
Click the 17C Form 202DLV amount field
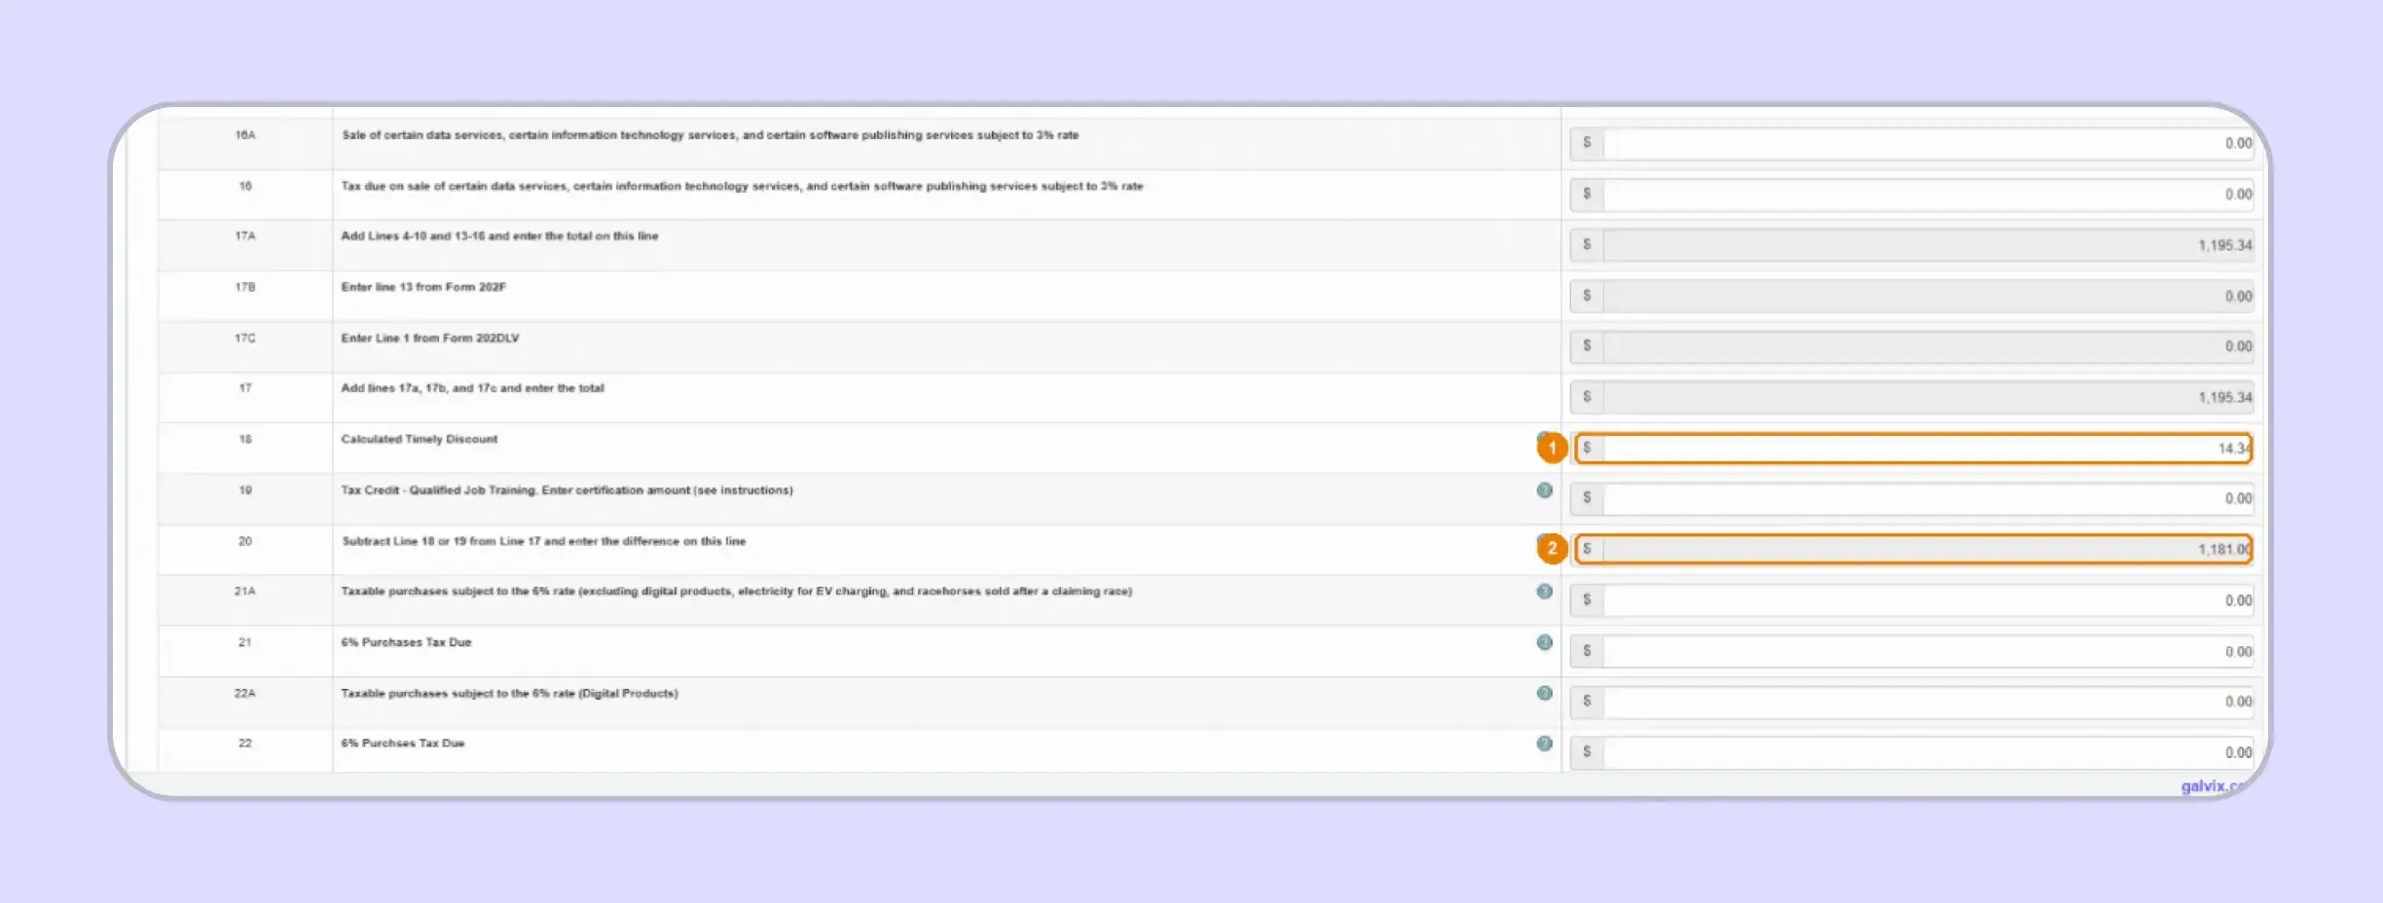(x=1926, y=346)
